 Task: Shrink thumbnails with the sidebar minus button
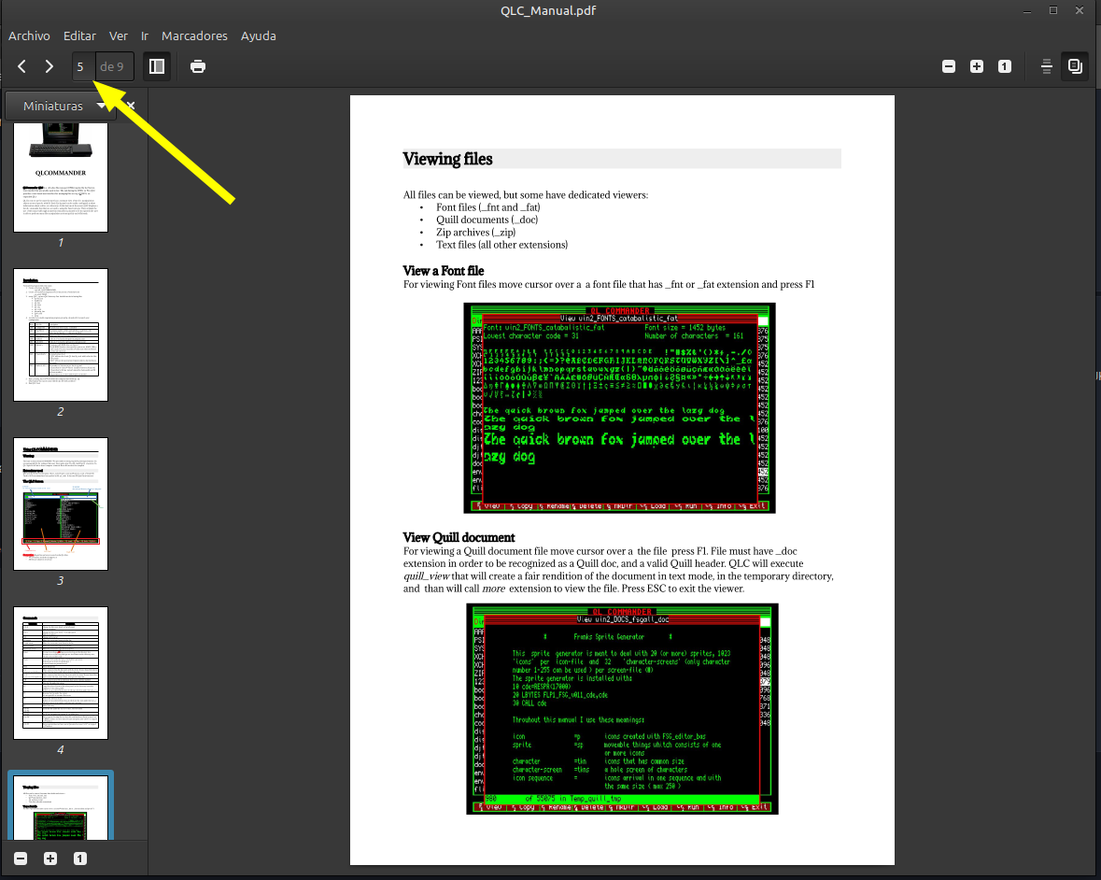(x=21, y=859)
